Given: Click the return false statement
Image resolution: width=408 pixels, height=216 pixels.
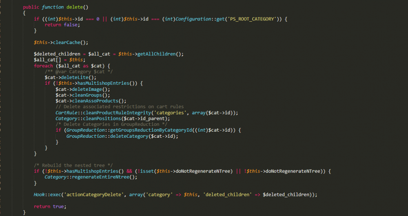Looking at the screenshot, I should coord(62,25).
